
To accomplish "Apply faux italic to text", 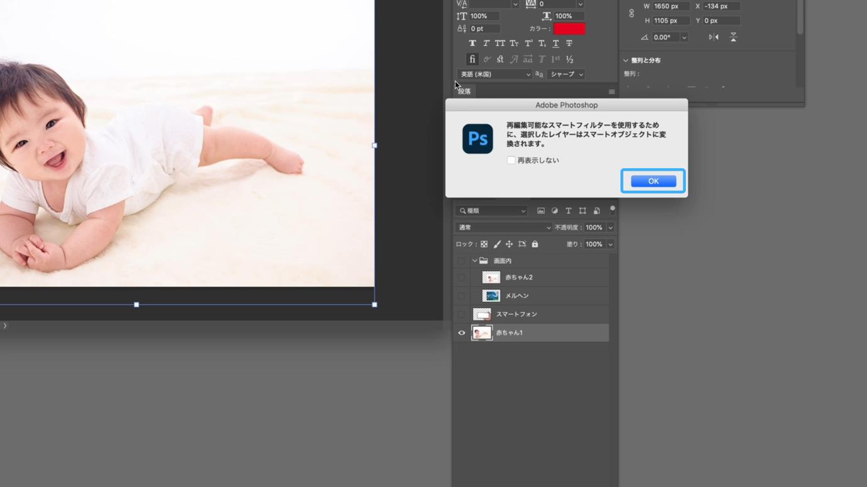I will (x=486, y=43).
